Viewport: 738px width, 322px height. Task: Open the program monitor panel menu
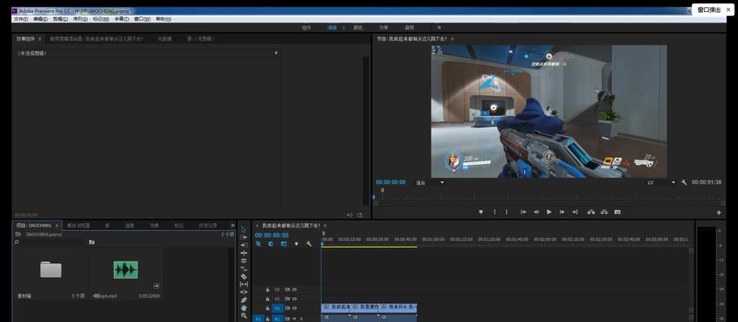pos(452,39)
